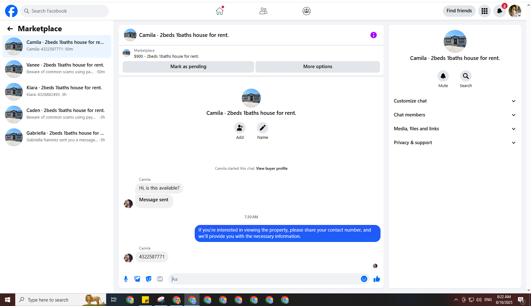Open Gabriella conversation in the list

pyautogui.click(x=57, y=137)
